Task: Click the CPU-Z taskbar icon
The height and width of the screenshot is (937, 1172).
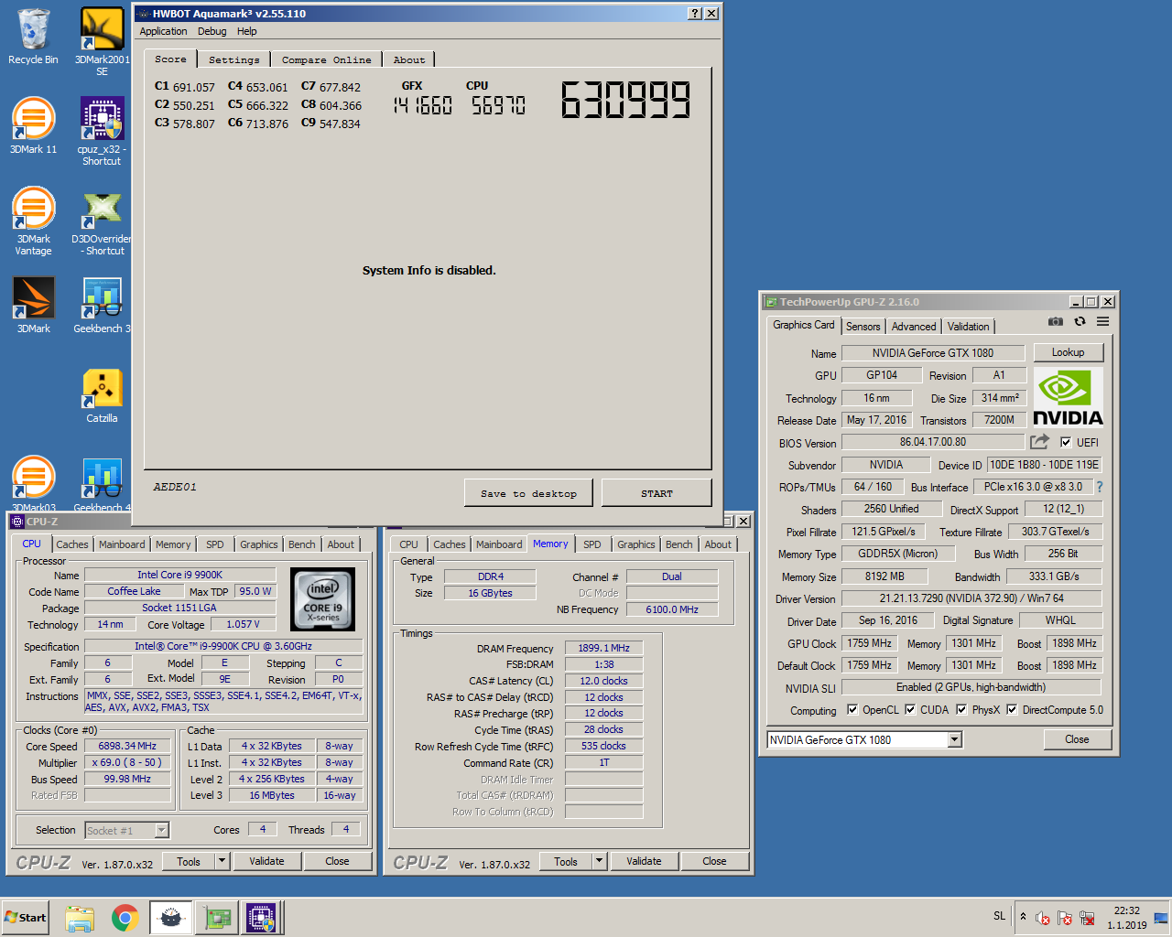Action: 261,918
